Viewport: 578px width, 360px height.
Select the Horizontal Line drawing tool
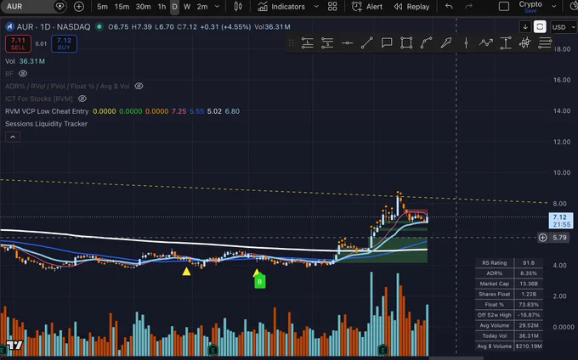point(347,43)
